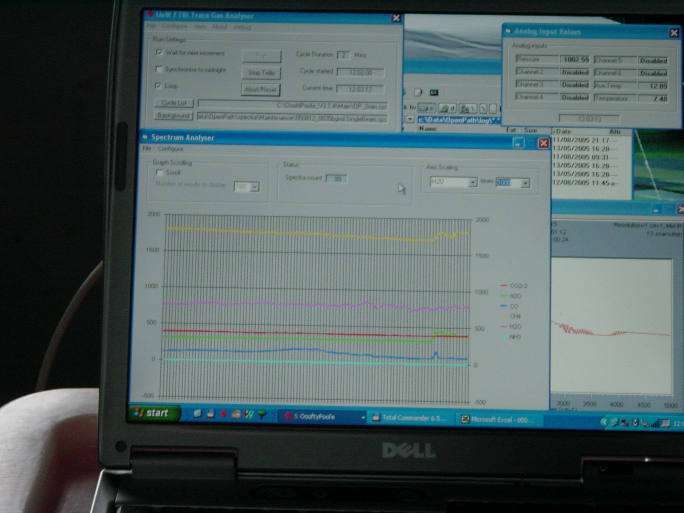This screenshot has height=513, width=684.
Task: Click the Date column header in Total Commander
Action: pyautogui.click(x=563, y=131)
